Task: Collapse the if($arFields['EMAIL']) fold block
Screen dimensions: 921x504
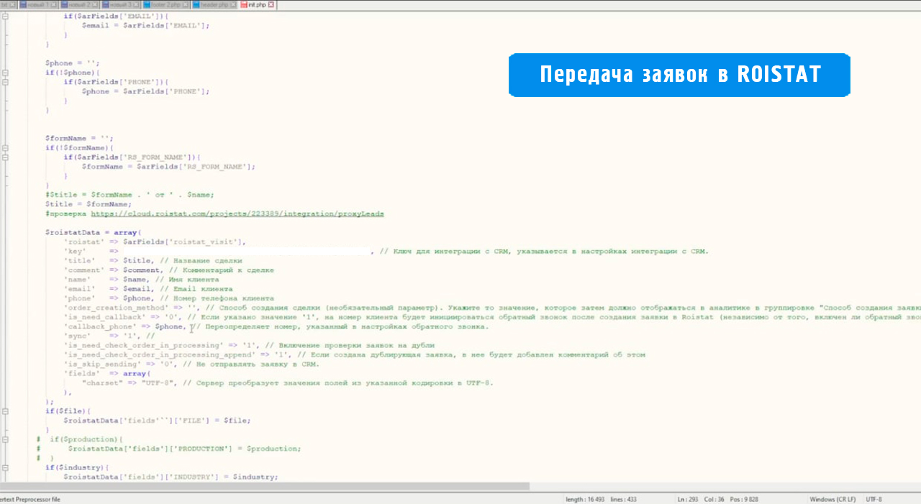Action: coord(6,16)
